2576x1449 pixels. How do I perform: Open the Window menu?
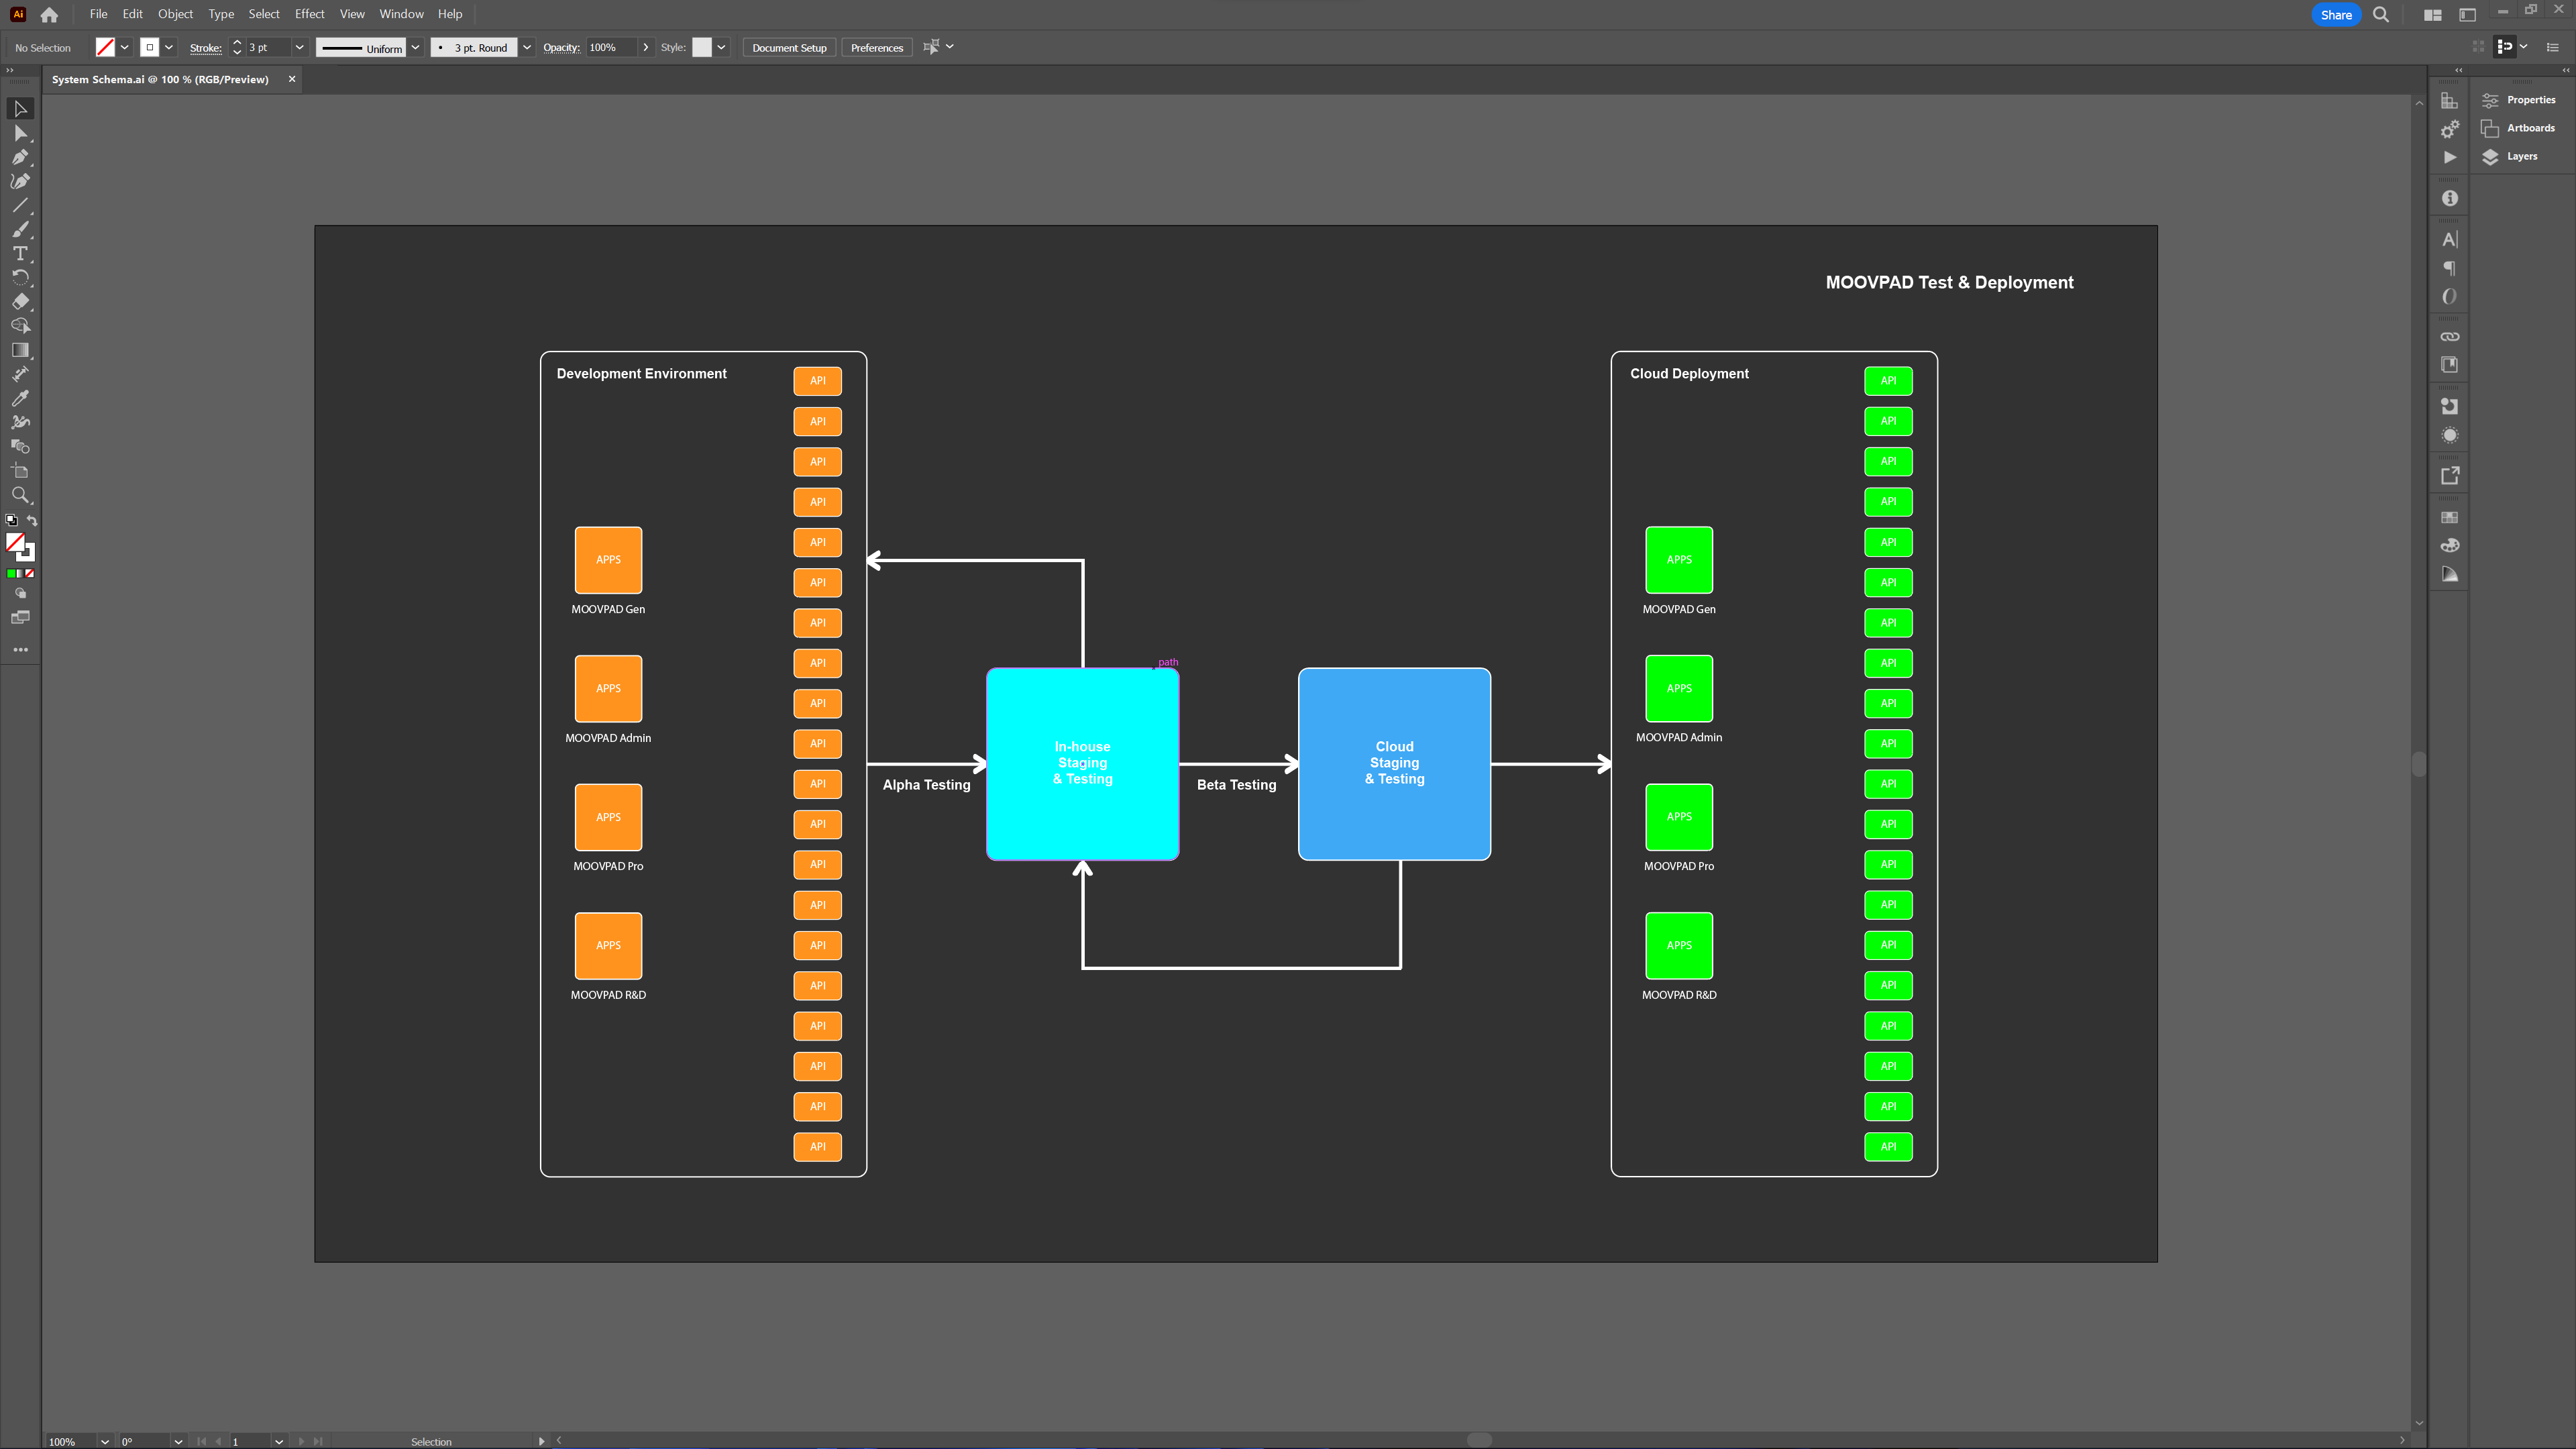point(401,14)
